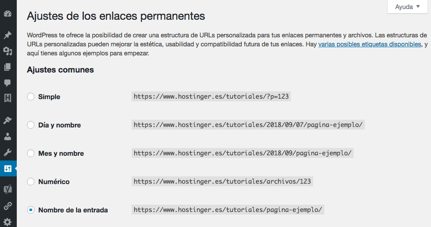This screenshot has height=227, width=431.
Task: Open Appearance via the paintbrush icon
Action: tap(8, 121)
